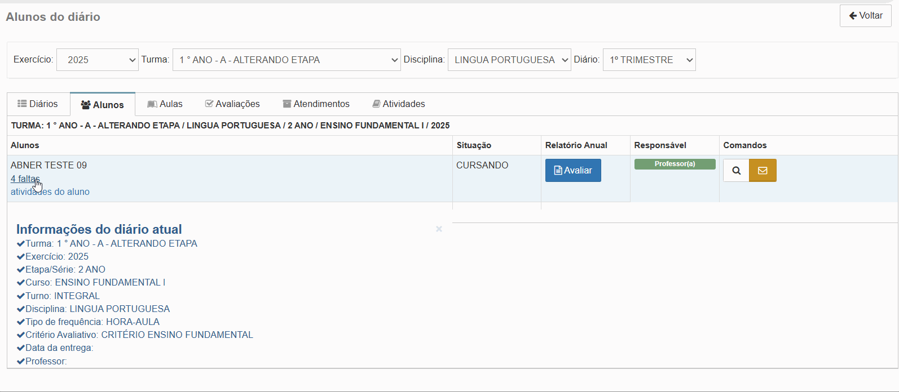Open atividades do aluno link
This screenshot has height=392, width=899.
50,191
